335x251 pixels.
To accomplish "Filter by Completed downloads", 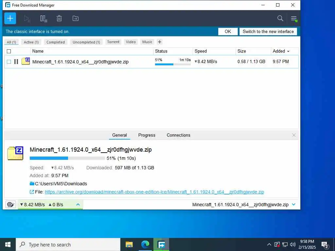I will (x=56, y=42).
